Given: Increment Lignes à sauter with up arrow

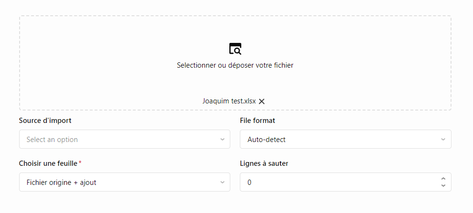Looking at the screenshot, I should coord(443,179).
